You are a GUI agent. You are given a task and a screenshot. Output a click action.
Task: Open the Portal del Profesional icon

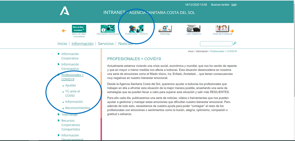tap(222, 29)
